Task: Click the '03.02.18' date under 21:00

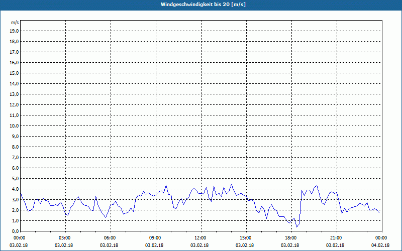Action: (335, 245)
